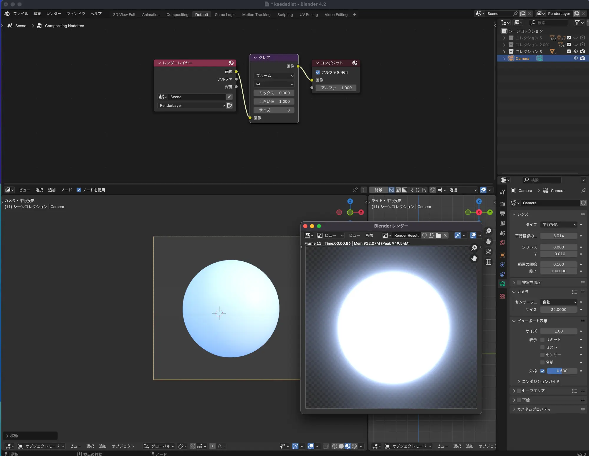The height and width of the screenshot is (456, 589).
Task: Show Color and Alpha backdrop channel
Action: [x=391, y=190]
